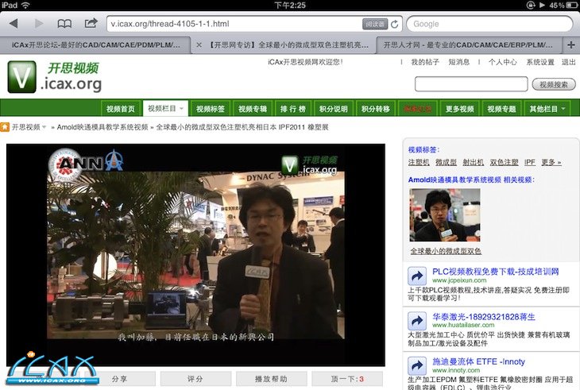This screenshot has width=580, height=390.
Task: Tap the Wi-Fi status icon
Action: (25, 5)
